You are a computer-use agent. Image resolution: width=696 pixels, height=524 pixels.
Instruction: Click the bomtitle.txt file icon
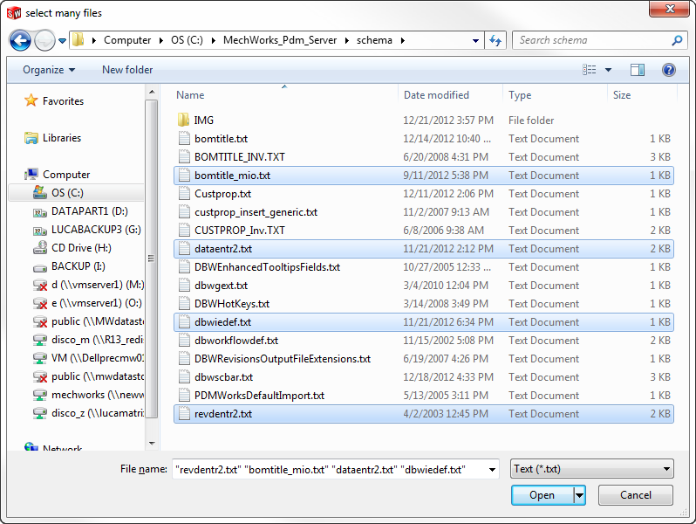click(x=184, y=139)
